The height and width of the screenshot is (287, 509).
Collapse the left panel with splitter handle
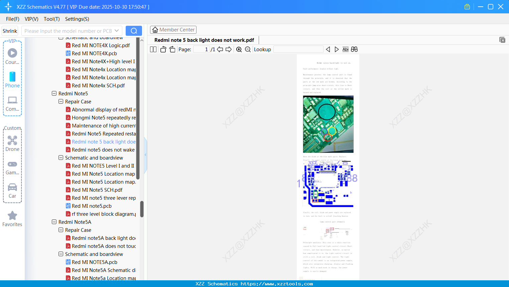point(145,155)
